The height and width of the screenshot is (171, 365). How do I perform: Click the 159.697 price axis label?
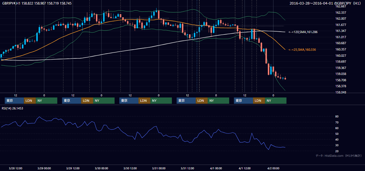click(340, 62)
